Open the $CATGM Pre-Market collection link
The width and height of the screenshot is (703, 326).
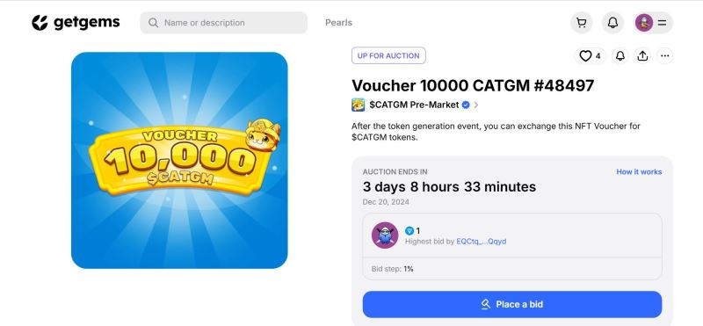(x=414, y=105)
